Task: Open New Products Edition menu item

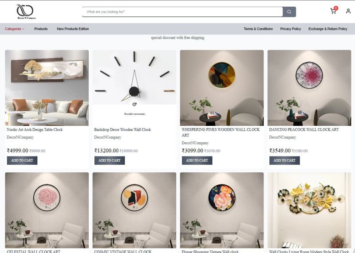Action: coord(73,29)
